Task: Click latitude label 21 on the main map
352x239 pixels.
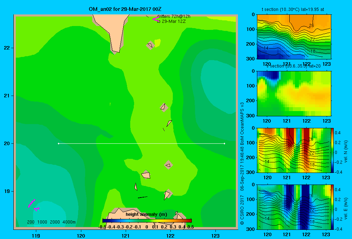Action: (7, 96)
